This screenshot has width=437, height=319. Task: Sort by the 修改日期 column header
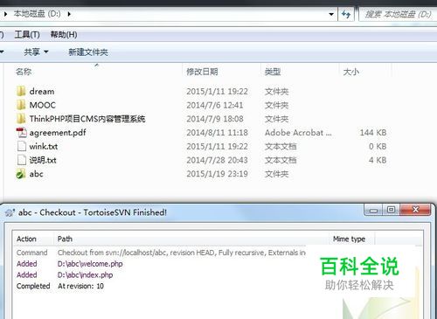point(202,72)
